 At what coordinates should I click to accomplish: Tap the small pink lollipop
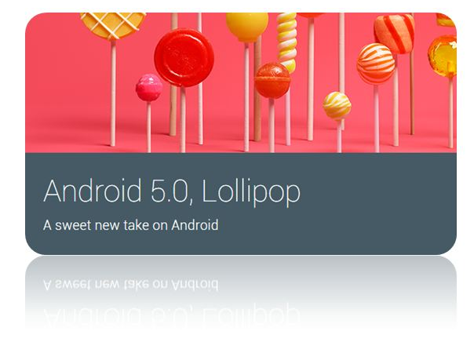[149, 88]
